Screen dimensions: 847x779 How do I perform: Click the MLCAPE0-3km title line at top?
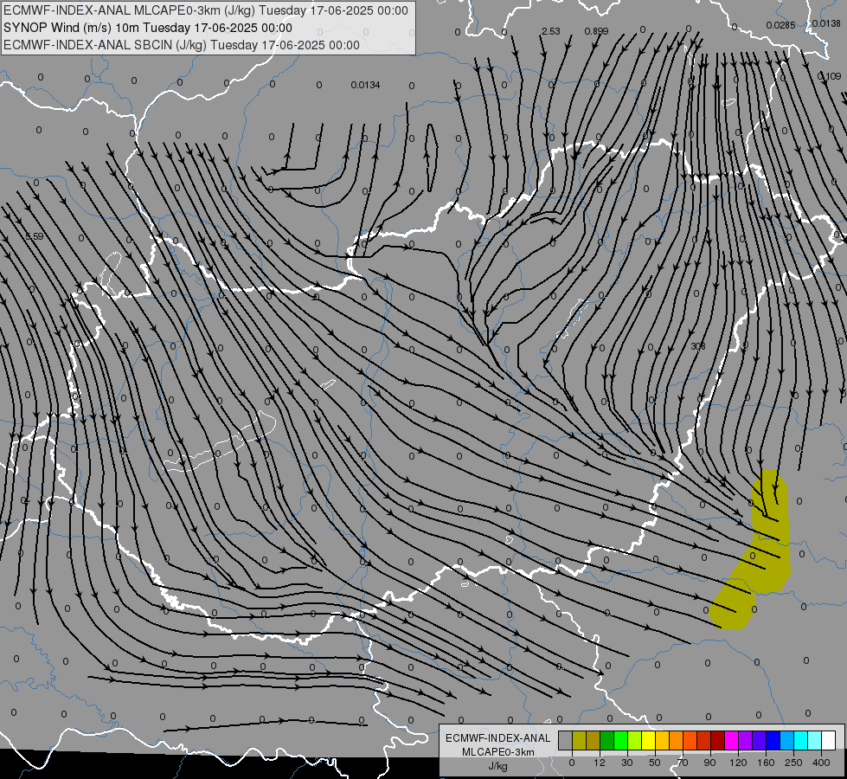coord(206,10)
